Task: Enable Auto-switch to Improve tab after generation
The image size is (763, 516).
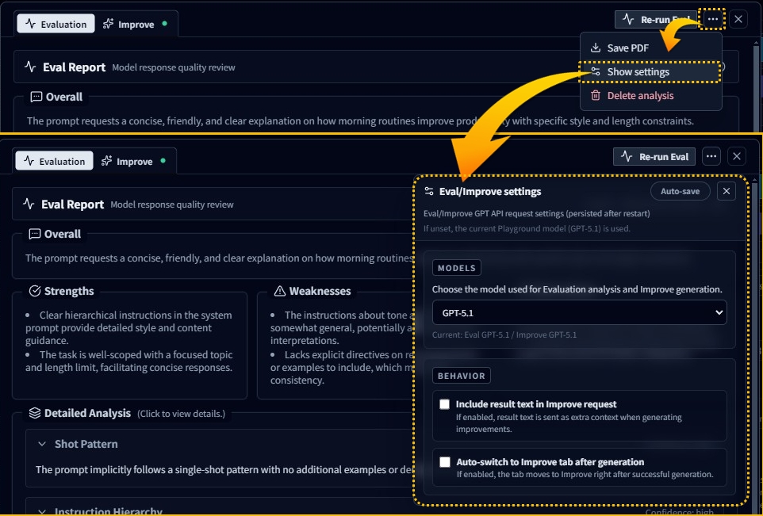Action: coord(446,462)
